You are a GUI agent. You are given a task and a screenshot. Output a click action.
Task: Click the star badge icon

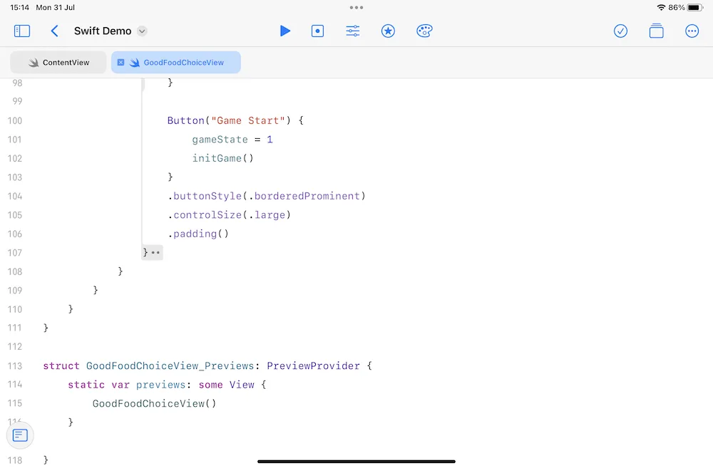[x=388, y=31]
